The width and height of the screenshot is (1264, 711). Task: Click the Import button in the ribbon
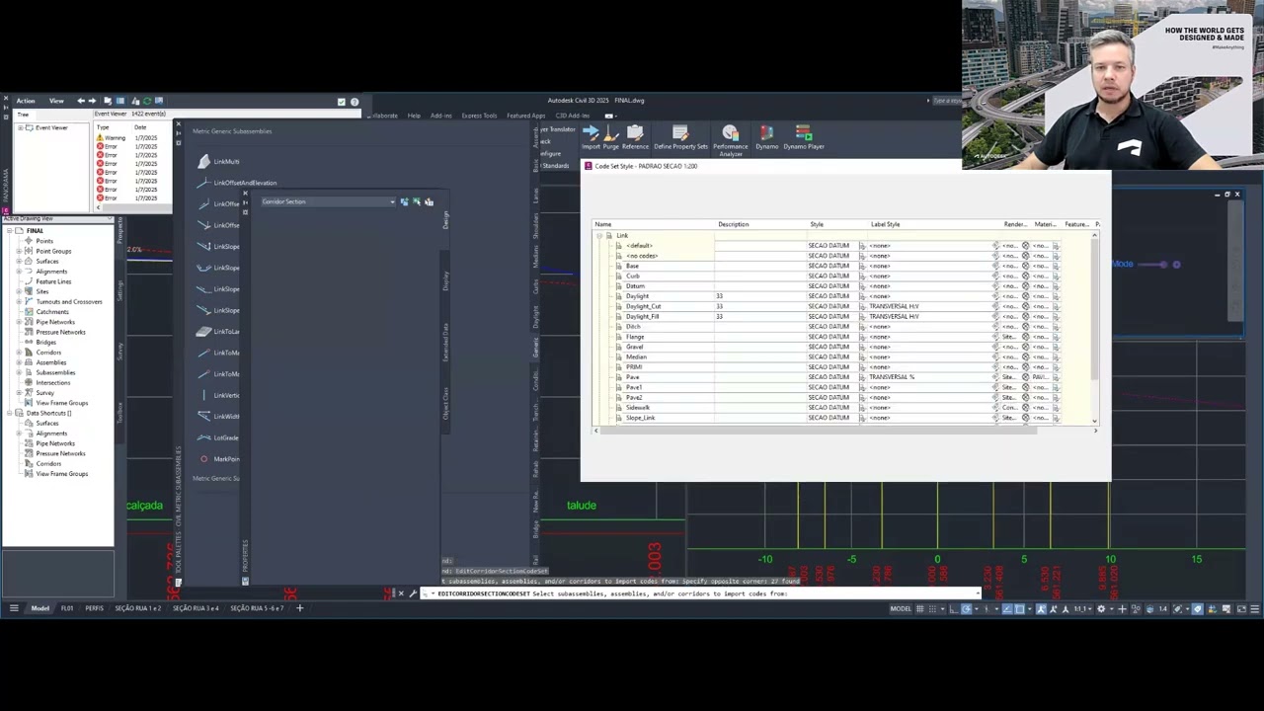tap(591, 137)
